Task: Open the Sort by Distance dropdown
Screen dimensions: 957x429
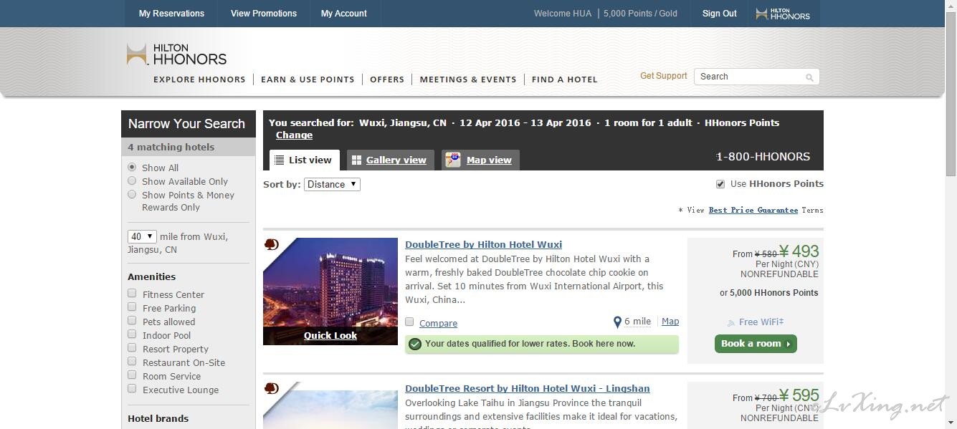Action: coord(332,184)
